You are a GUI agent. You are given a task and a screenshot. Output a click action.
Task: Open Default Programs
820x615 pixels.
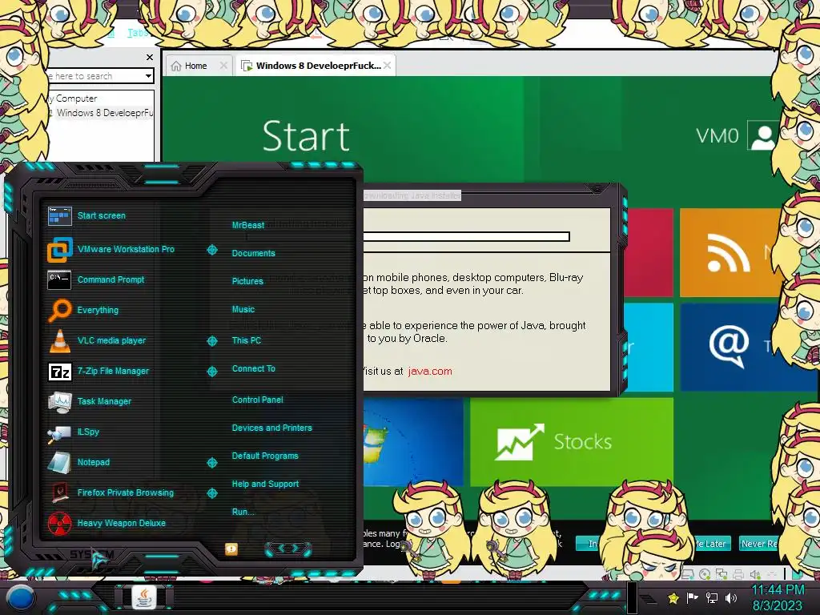pos(265,456)
